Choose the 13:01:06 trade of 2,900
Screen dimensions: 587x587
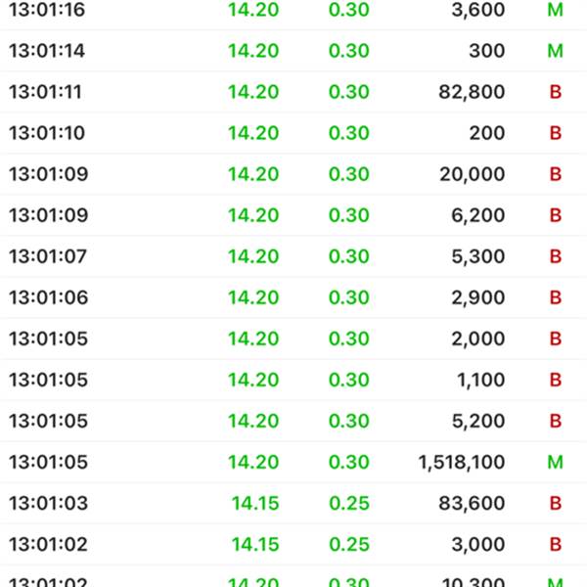(293, 297)
